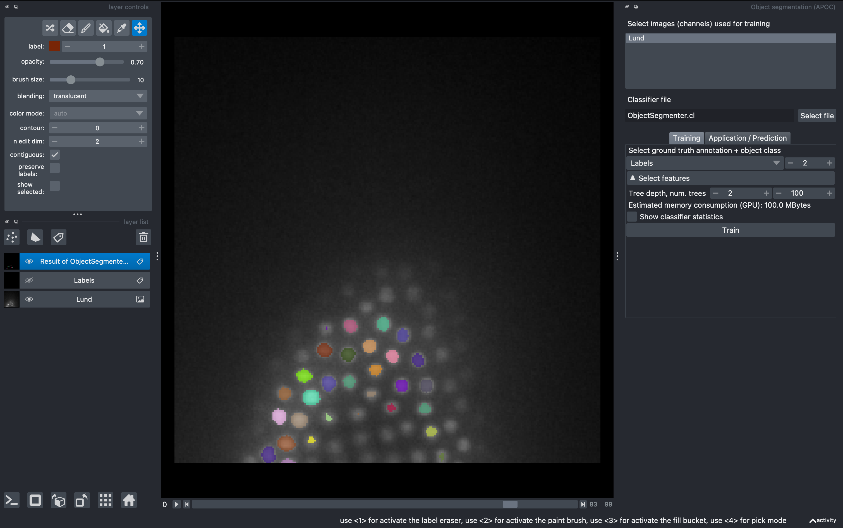The height and width of the screenshot is (528, 843).
Task: Delete selected layer with trash icon
Action: 143,237
